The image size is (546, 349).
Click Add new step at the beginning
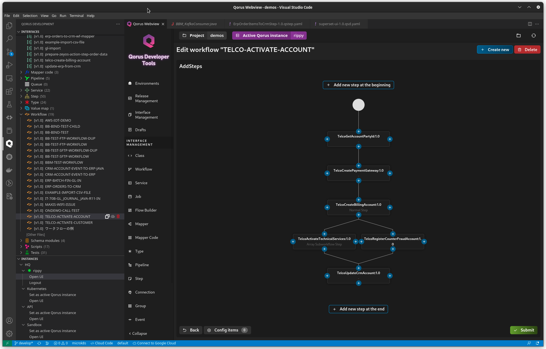coord(358,85)
